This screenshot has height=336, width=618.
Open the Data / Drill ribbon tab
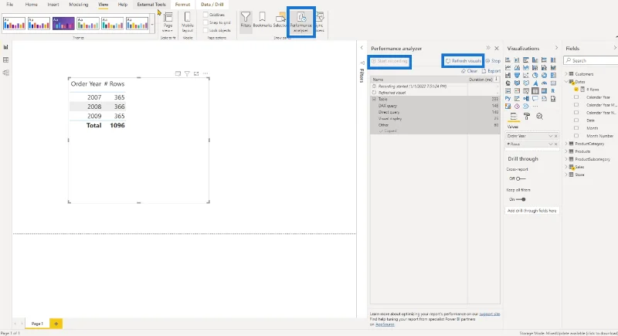coord(212,5)
